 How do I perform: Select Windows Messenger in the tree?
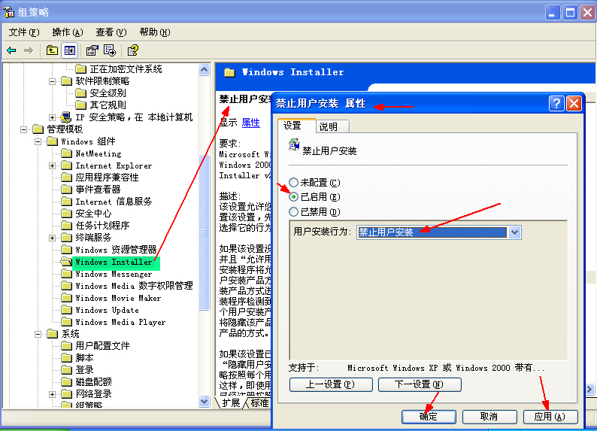tap(114, 274)
